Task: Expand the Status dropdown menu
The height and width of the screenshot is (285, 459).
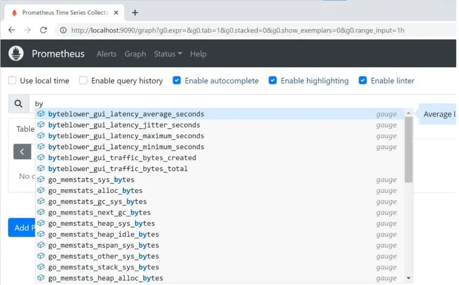Action: pos(168,54)
